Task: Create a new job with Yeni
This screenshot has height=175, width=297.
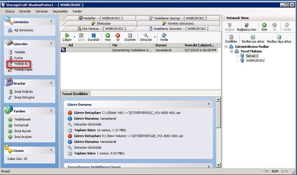Action: 107,37
